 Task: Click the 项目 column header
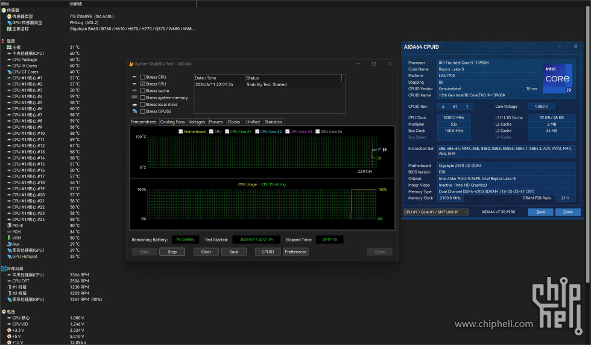click(35, 4)
